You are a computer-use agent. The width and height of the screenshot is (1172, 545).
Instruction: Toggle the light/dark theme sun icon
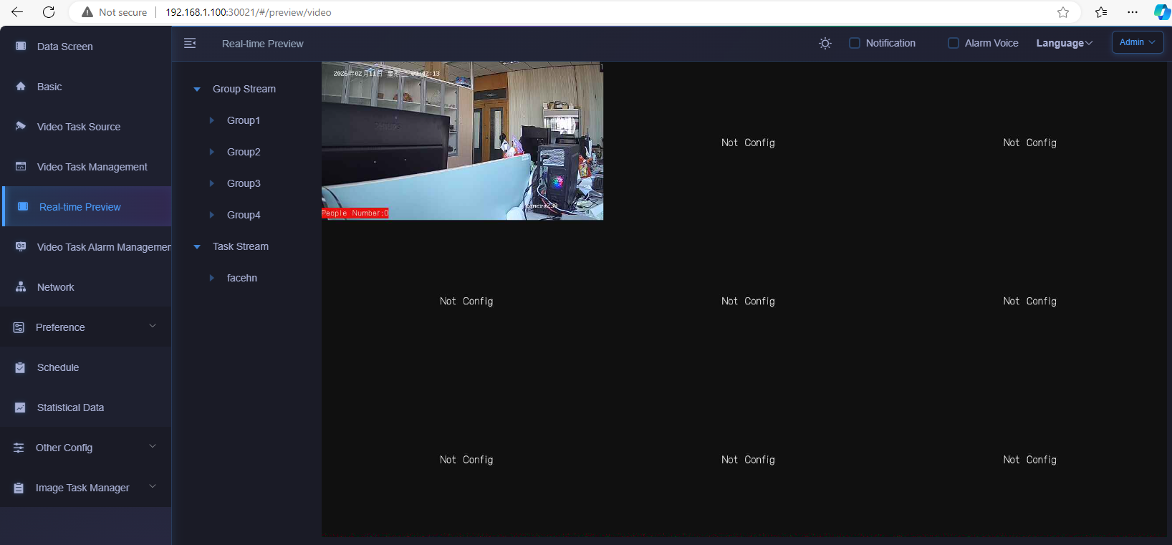point(825,44)
